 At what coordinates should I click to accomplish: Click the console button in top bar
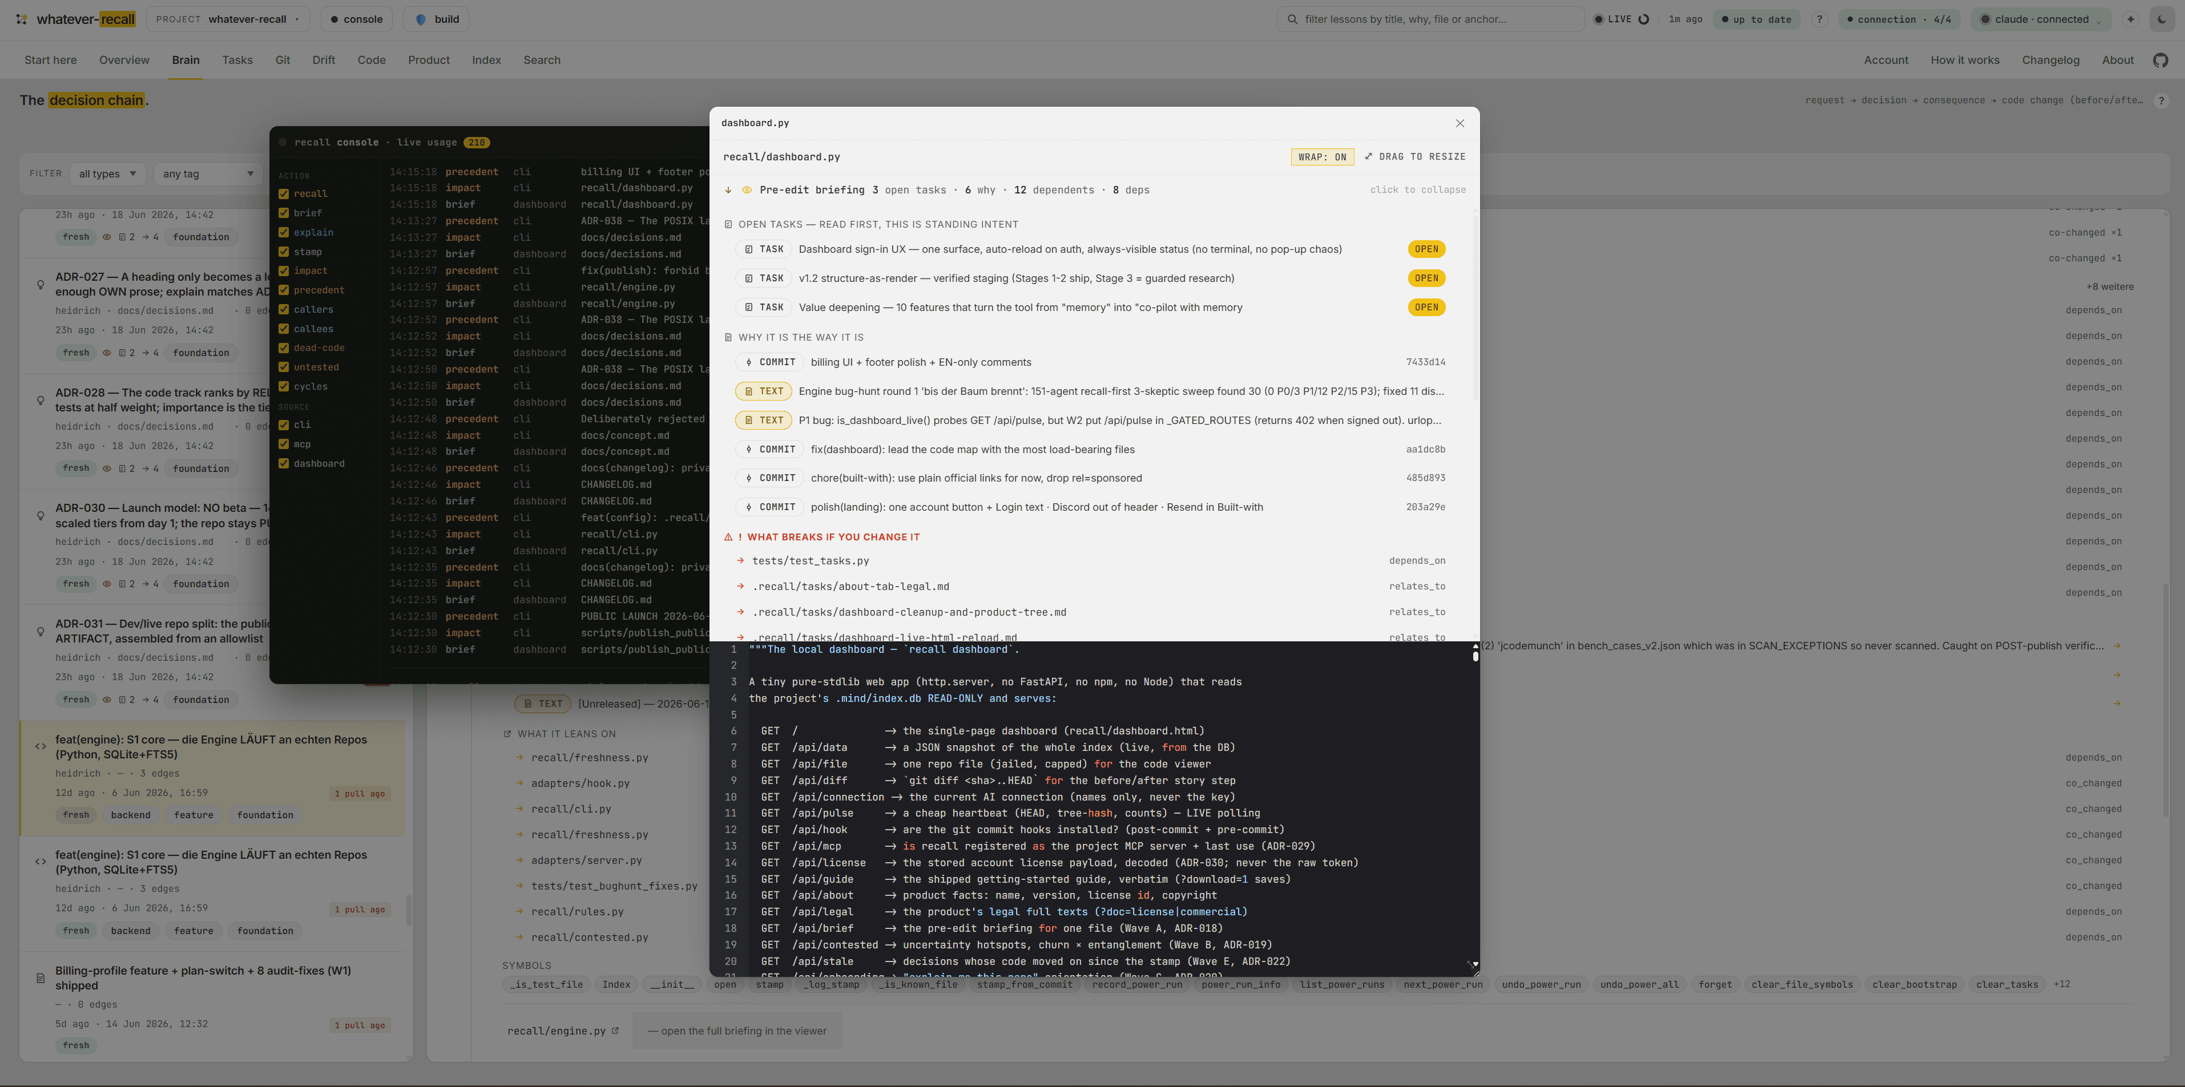[x=356, y=19]
